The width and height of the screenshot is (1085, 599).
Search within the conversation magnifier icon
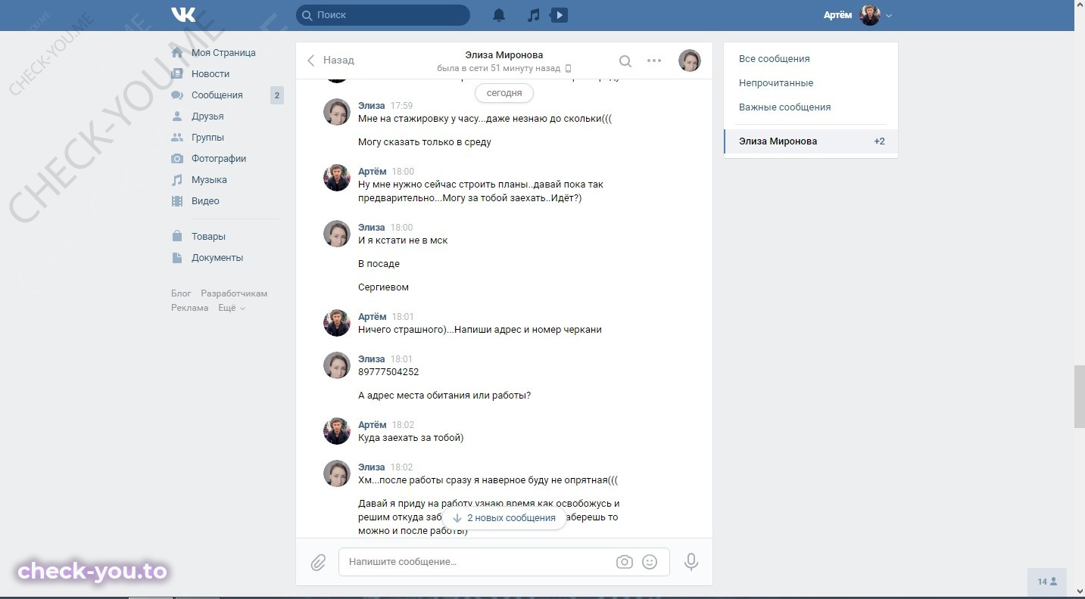[625, 61]
